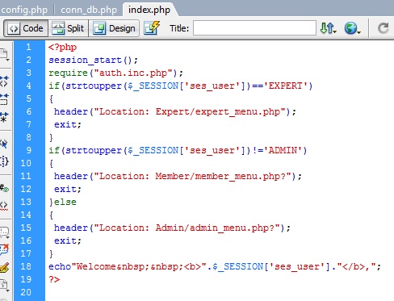Image resolution: width=394 pixels, height=301 pixels.
Task: Open Preview in Browser globe menu
Action: click(x=352, y=28)
